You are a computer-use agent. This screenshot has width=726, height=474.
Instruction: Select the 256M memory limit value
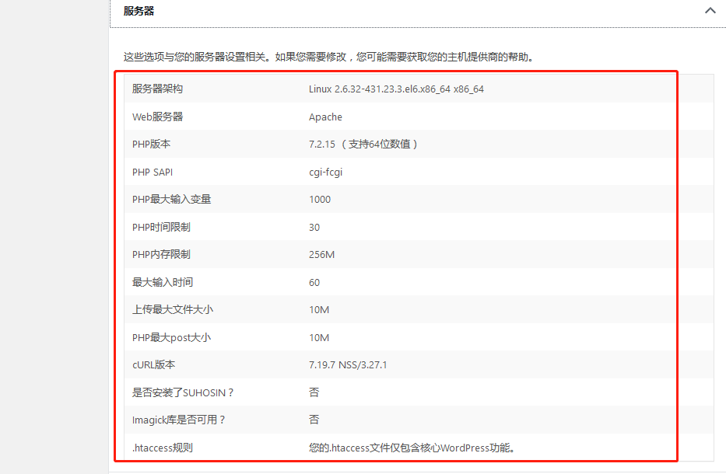(322, 254)
